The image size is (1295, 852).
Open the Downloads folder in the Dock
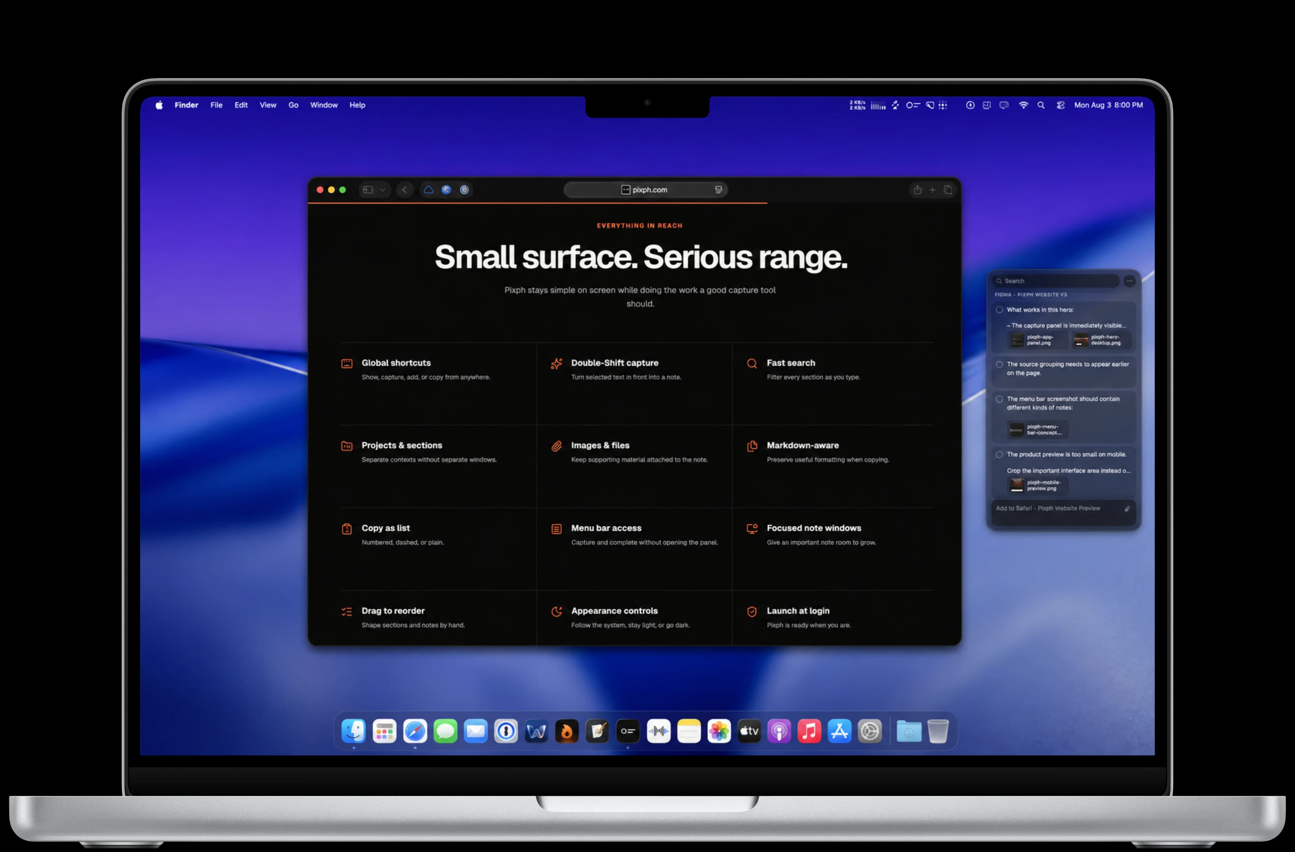[x=909, y=731]
